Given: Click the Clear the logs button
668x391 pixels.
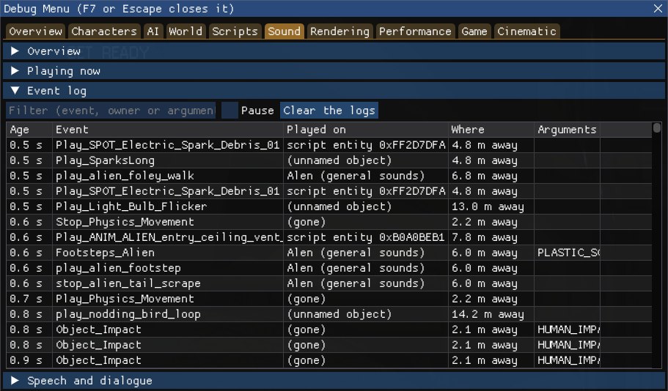Looking at the screenshot, I should pos(329,111).
